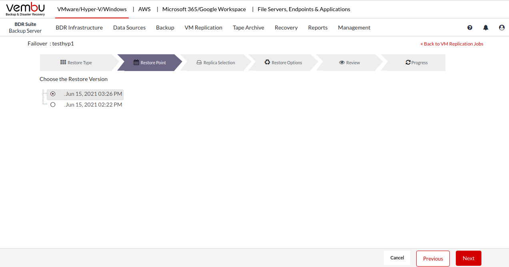The height and width of the screenshot is (267, 509).
Task: Open the Backup menu
Action: [165, 28]
